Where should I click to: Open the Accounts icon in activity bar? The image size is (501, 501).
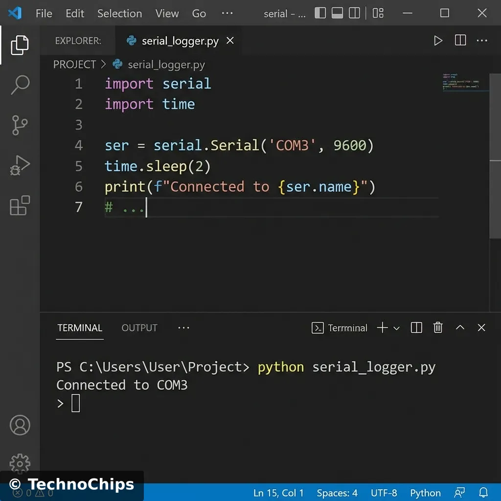click(x=20, y=425)
